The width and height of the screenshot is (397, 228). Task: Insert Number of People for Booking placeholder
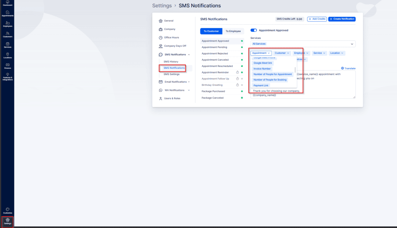[270, 80]
